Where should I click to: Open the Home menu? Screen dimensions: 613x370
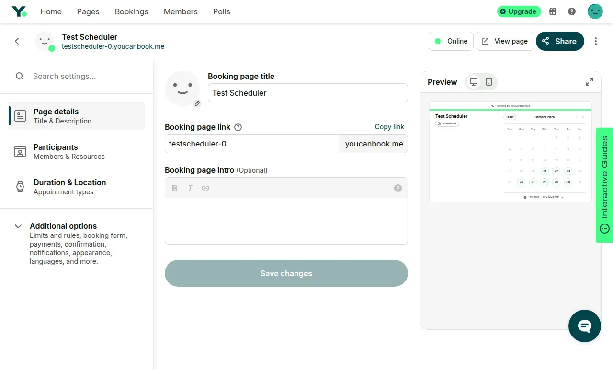(51, 11)
